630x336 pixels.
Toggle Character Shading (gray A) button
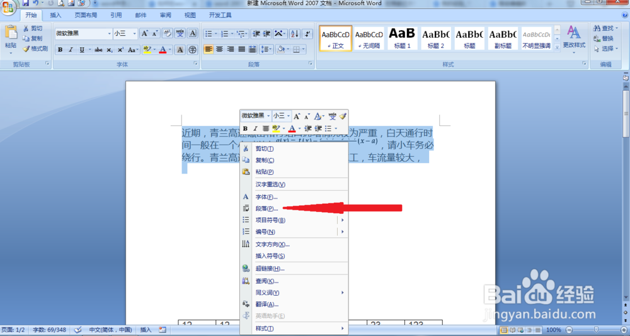pos(180,50)
